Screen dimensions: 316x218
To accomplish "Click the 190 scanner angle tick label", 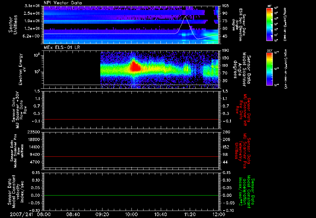I will tap(226, 50).
